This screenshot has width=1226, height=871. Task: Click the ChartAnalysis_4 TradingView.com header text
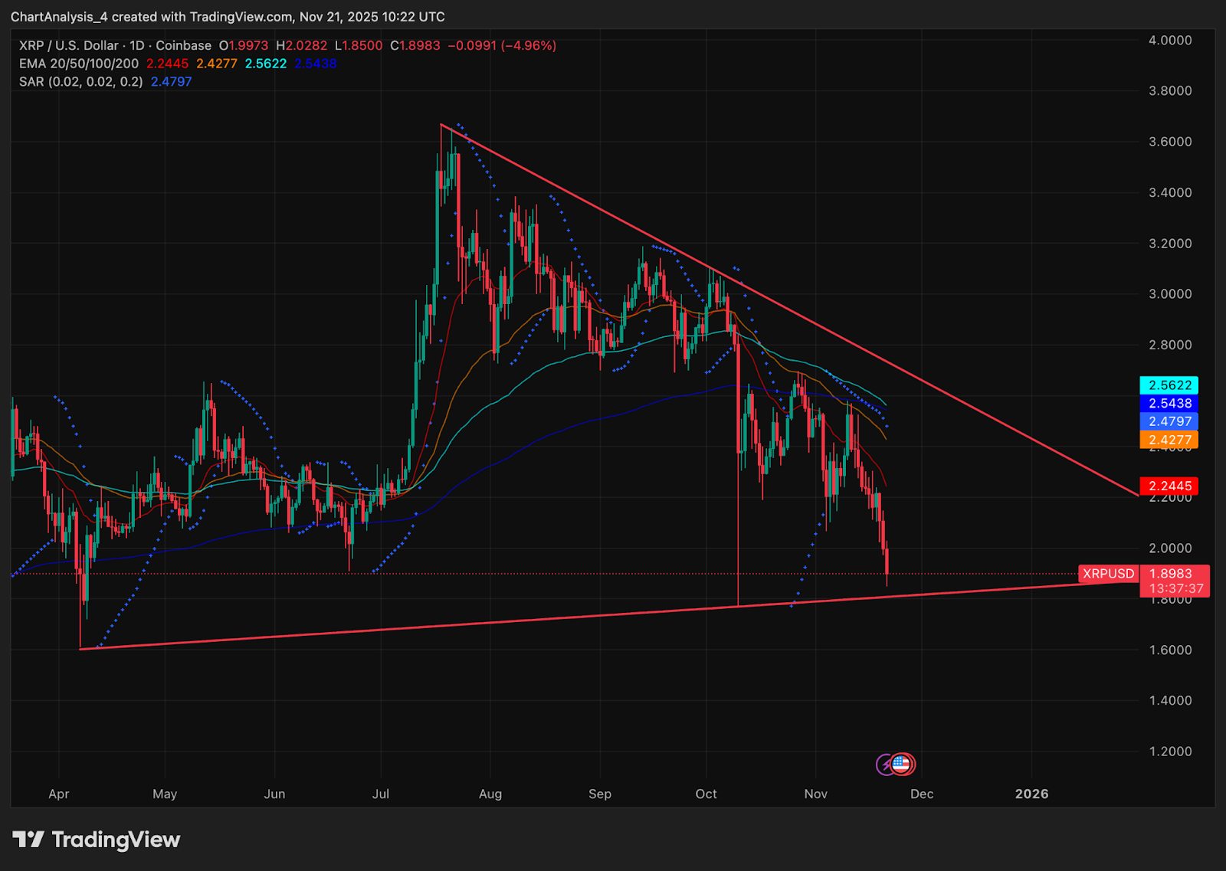click(228, 17)
